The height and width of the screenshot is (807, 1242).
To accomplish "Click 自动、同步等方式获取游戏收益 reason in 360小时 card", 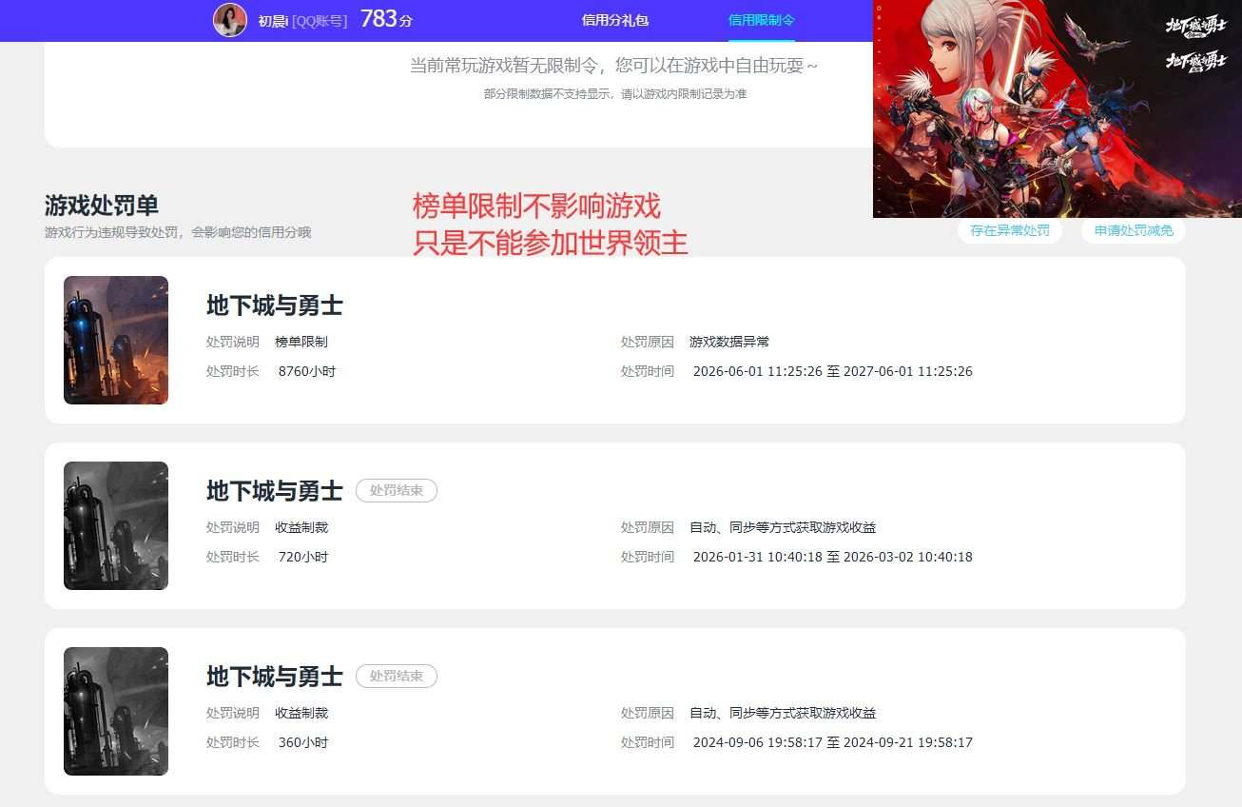I will pos(783,713).
